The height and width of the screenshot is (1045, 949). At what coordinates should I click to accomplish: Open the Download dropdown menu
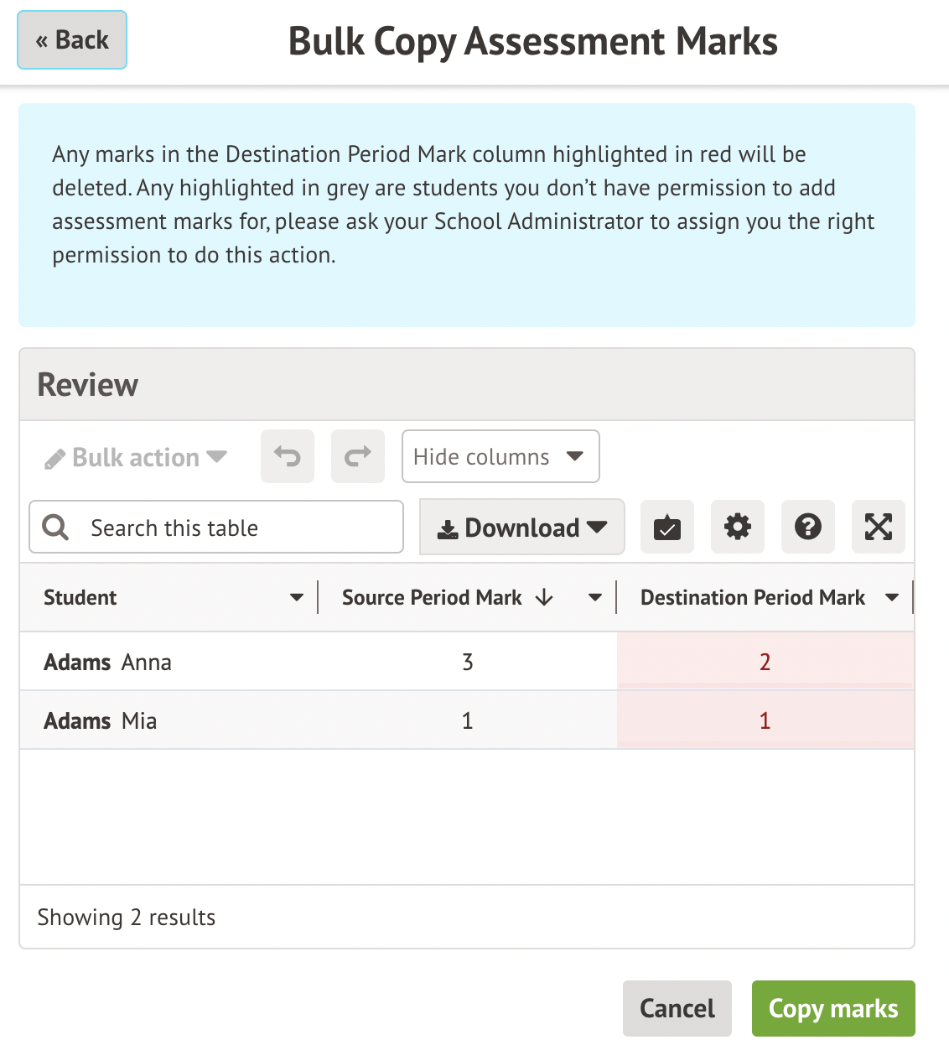(x=521, y=528)
